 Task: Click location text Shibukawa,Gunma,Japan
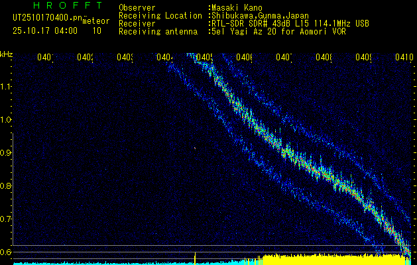[x=260, y=16]
